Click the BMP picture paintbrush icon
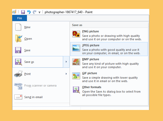Screen dimensions: 163x121 [x=76, y=62]
